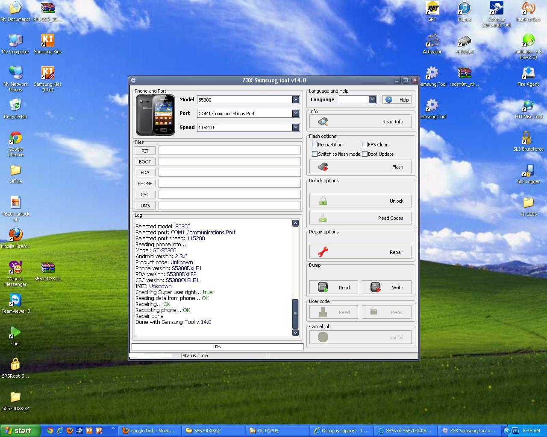Click the 0% progress bar

pyautogui.click(x=217, y=347)
